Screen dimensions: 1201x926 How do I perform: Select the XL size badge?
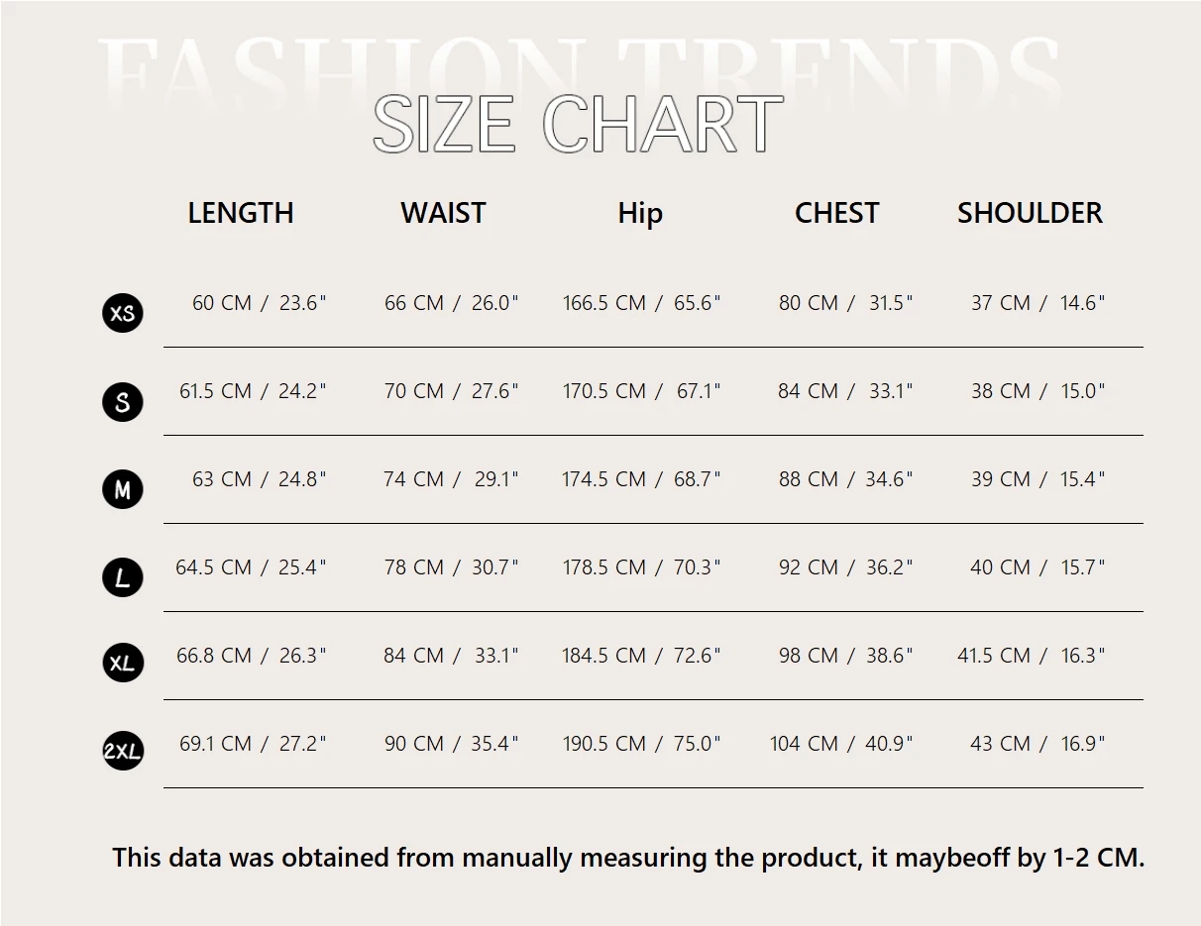pyautogui.click(x=123, y=663)
